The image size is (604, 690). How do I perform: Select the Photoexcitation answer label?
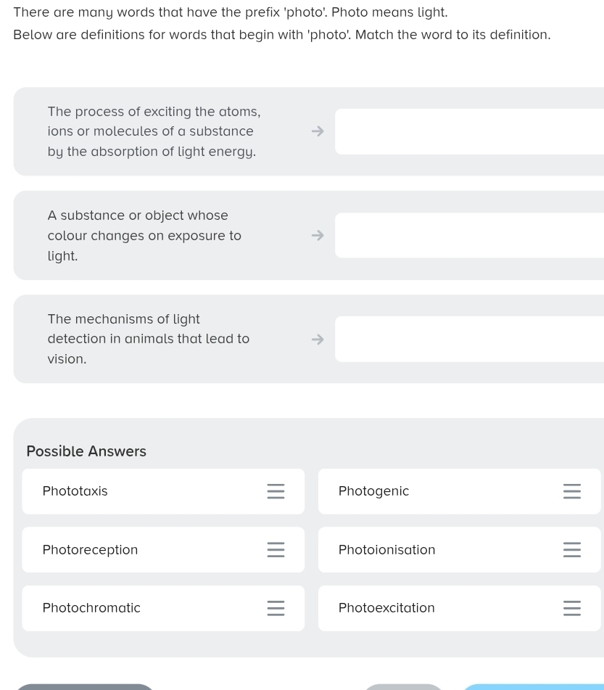(x=386, y=608)
